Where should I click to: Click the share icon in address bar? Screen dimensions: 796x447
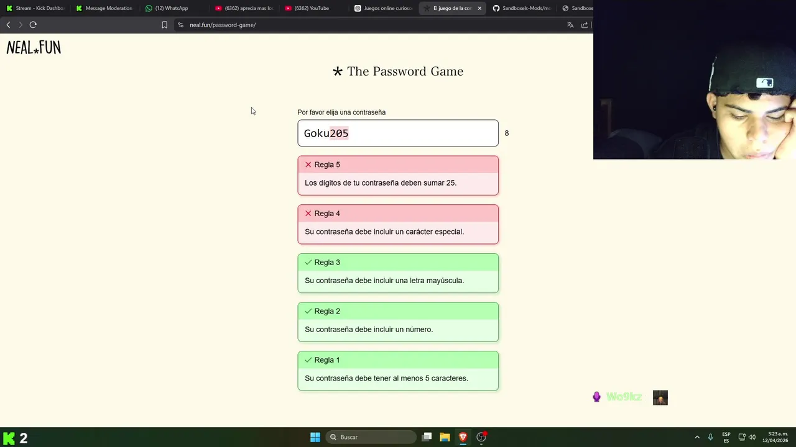tap(585, 25)
